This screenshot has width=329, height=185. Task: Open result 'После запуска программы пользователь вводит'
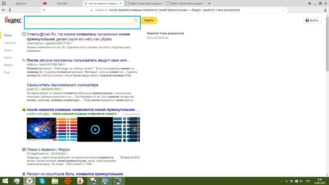pyautogui.click(x=78, y=60)
